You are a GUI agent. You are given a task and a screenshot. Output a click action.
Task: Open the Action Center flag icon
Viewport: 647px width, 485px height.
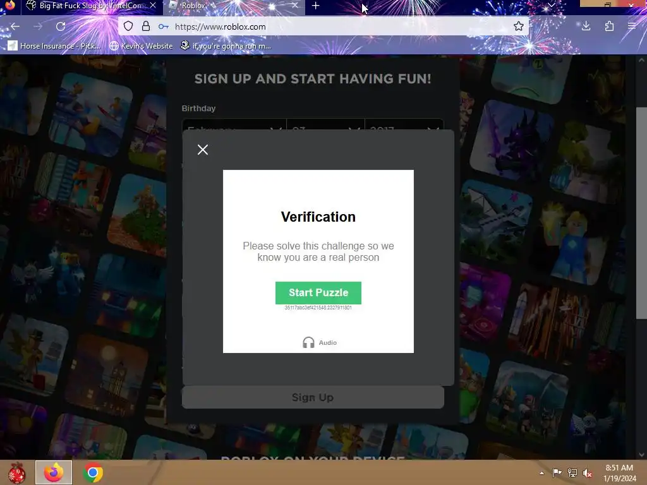(557, 472)
